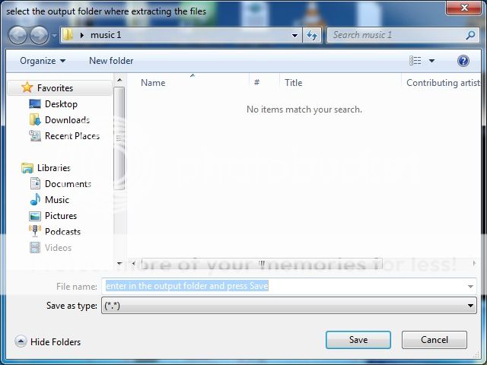Open the address bar history dropdown
Image resolution: width=487 pixels, height=365 pixels.
(295, 35)
